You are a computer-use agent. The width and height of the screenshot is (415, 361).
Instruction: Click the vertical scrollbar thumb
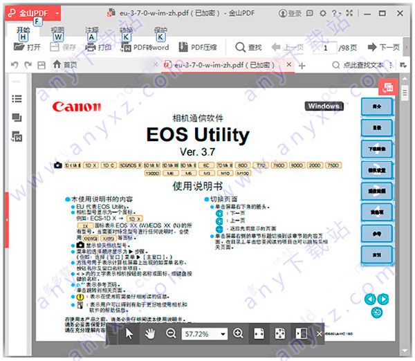(x=405, y=93)
